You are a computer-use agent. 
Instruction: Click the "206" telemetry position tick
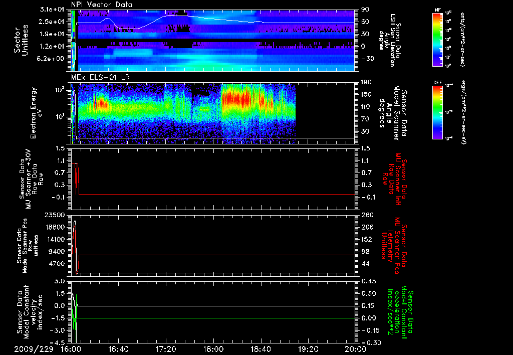[366, 227]
